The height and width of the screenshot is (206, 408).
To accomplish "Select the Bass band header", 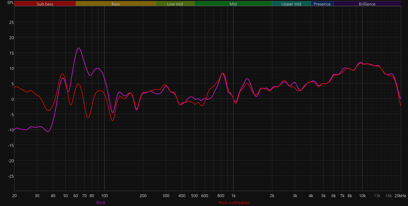I will (x=116, y=4).
